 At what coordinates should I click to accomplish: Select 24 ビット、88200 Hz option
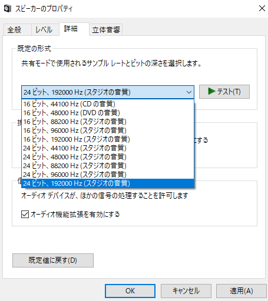[x=108, y=166]
